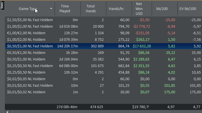Select the €1,00/€2,00 NL Holdem row
202x113 pixels.
(104, 33)
